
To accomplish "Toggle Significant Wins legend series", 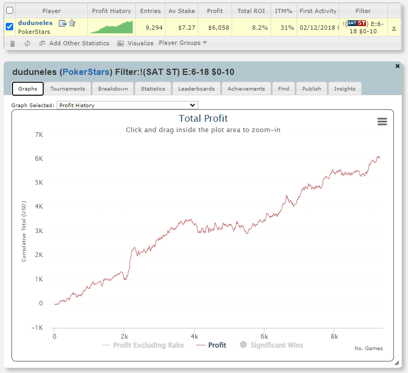I will (272, 345).
